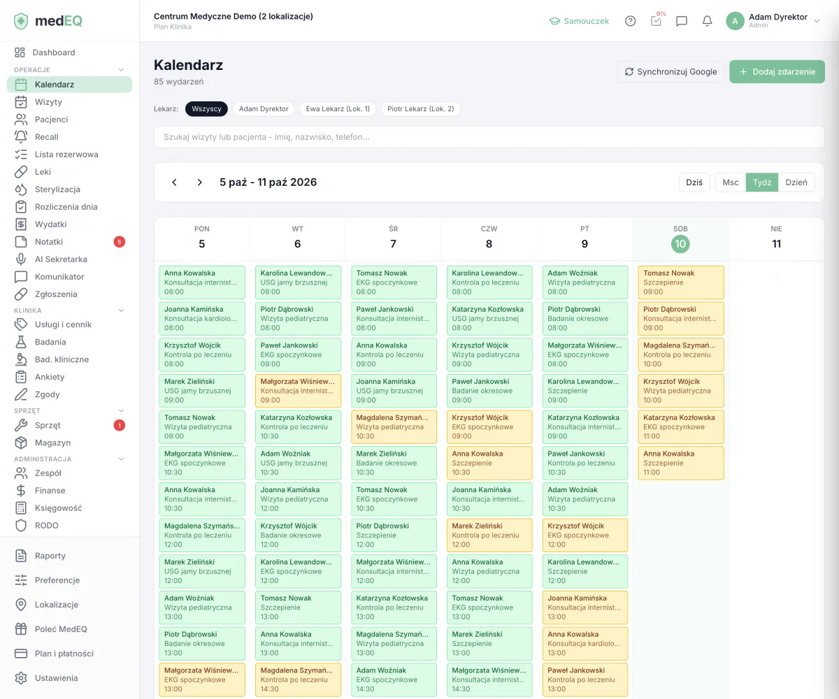Viewport: 839px width, 699px height.
Task: Open the tasks checklist icon in header
Action: click(x=656, y=21)
